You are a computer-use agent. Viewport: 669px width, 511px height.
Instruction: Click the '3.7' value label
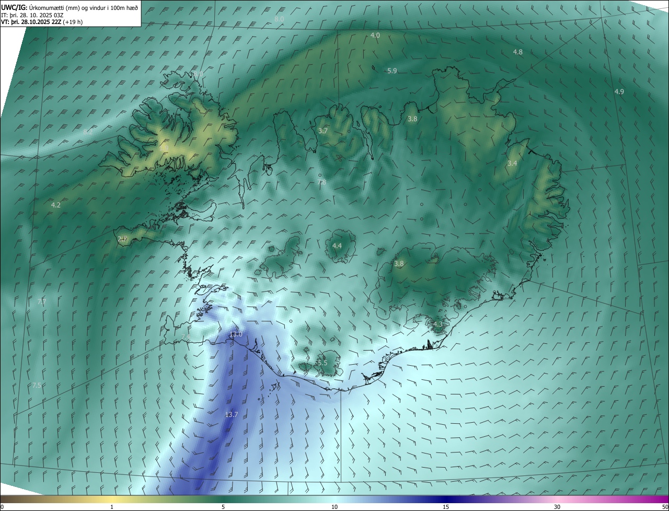pos(323,131)
